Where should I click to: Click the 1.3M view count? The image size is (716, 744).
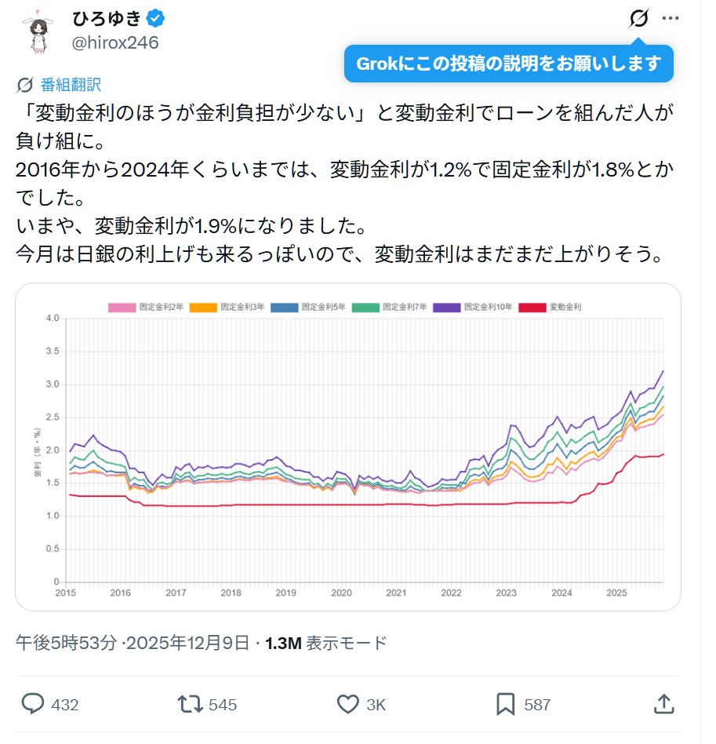click(283, 644)
